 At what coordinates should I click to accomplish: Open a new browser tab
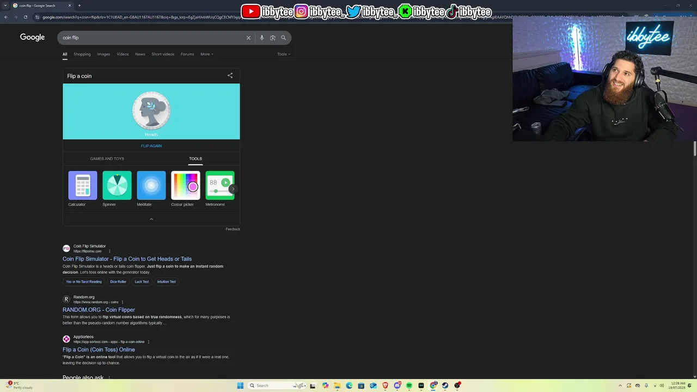80,5
